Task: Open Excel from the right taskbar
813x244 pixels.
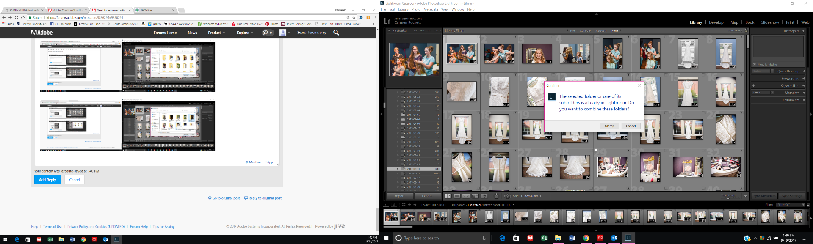Action: 544,238
